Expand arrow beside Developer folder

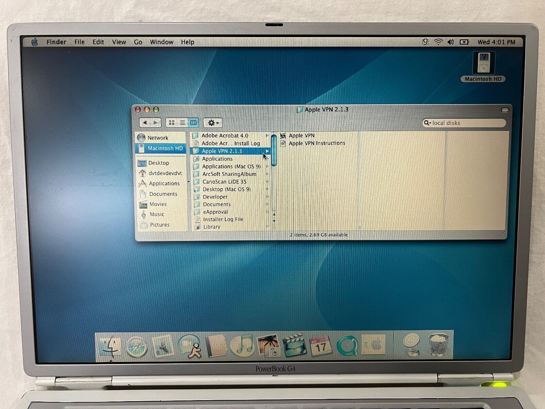267,197
